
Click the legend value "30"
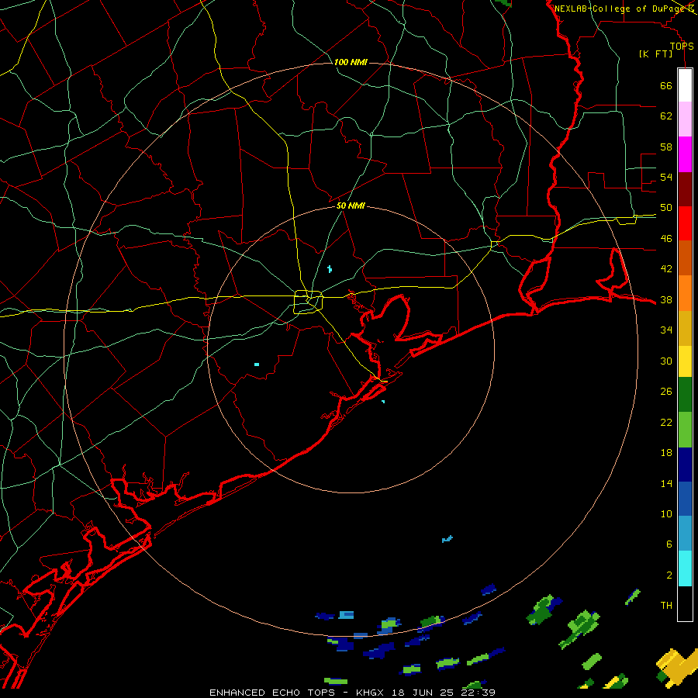point(666,361)
